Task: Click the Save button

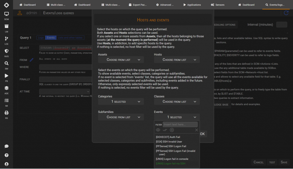Action: point(284,162)
